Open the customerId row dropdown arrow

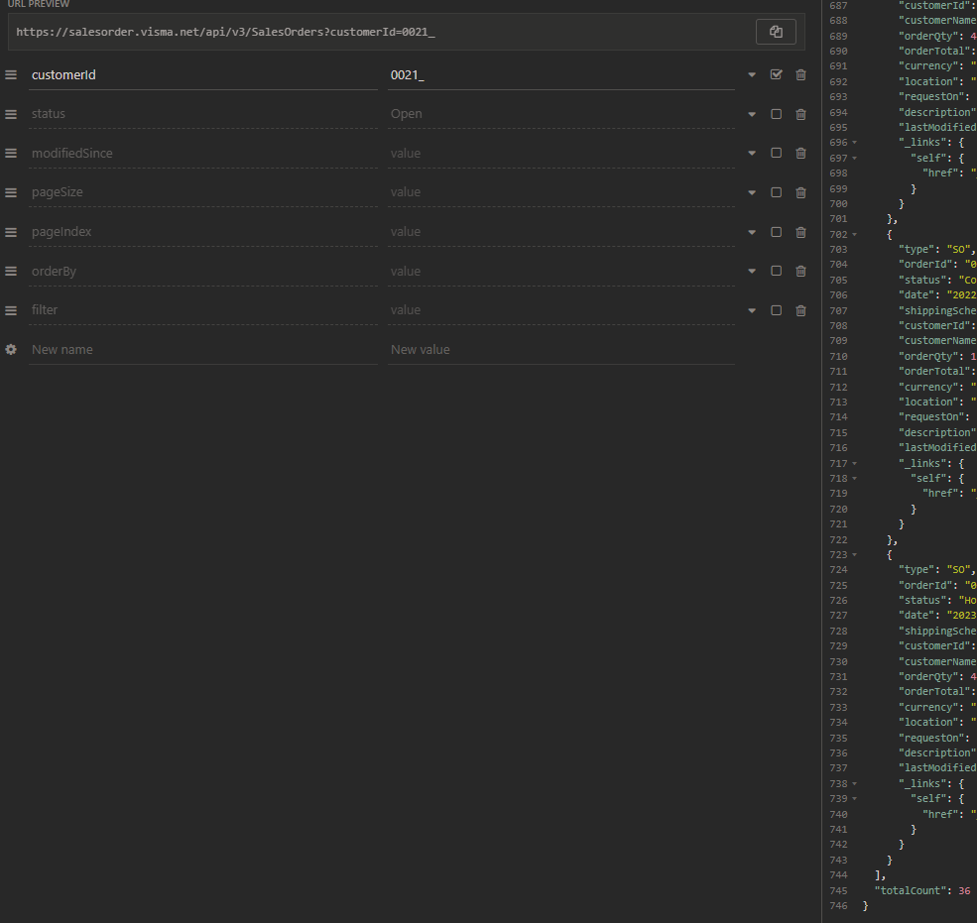tap(752, 74)
